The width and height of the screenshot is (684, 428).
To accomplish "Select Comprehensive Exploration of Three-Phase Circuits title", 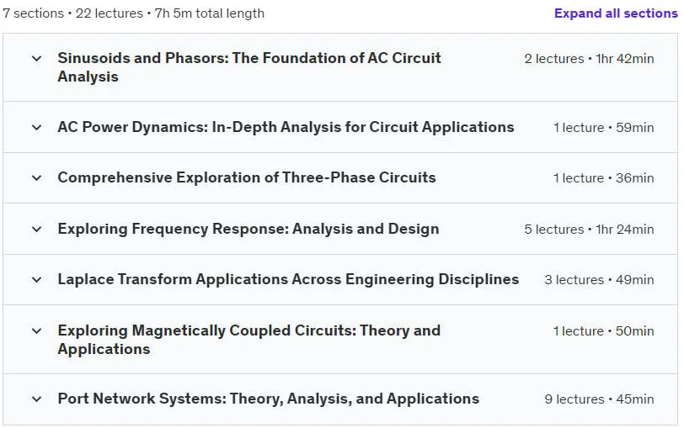I will (247, 177).
